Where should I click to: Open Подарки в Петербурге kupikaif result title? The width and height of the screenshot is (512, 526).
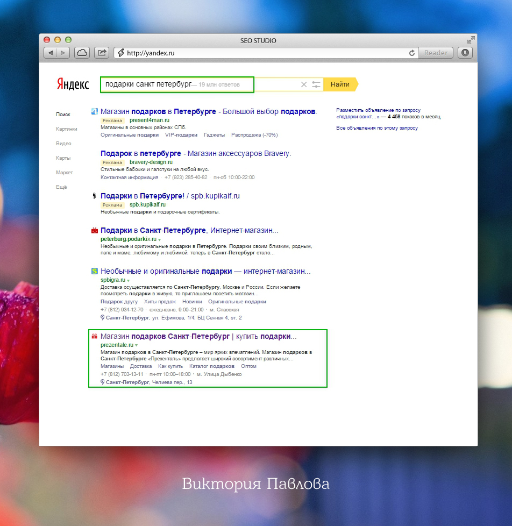170,196
